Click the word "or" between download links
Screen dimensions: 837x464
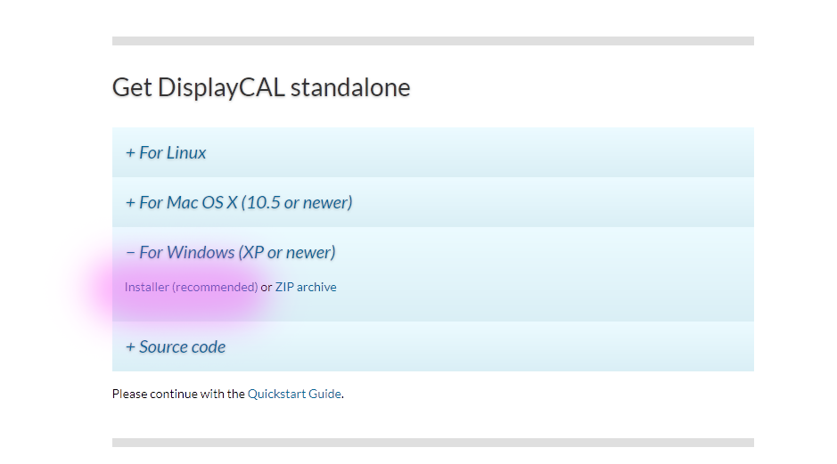(x=267, y=287)
